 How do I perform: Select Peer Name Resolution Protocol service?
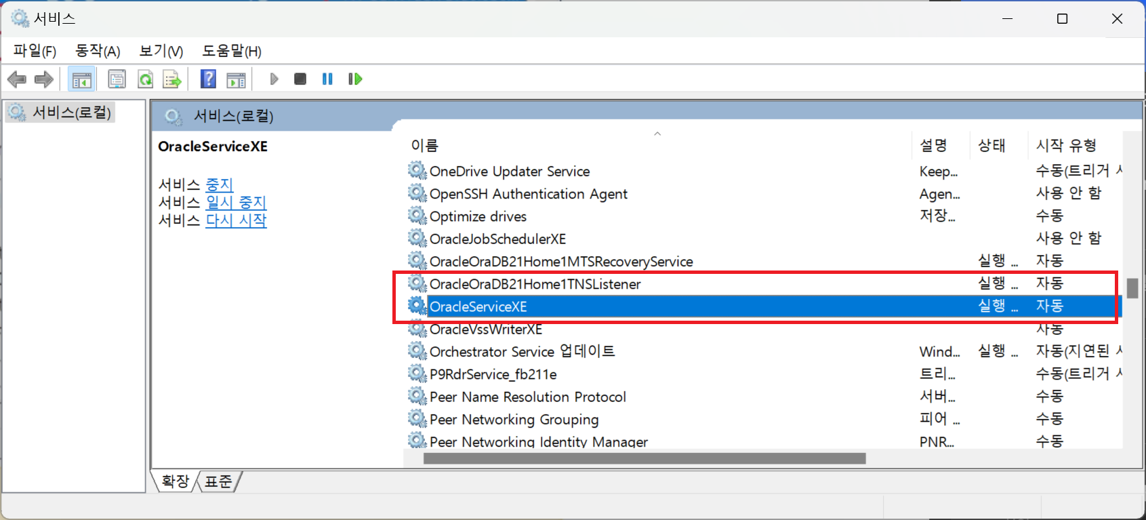click(x=527, y=397)
